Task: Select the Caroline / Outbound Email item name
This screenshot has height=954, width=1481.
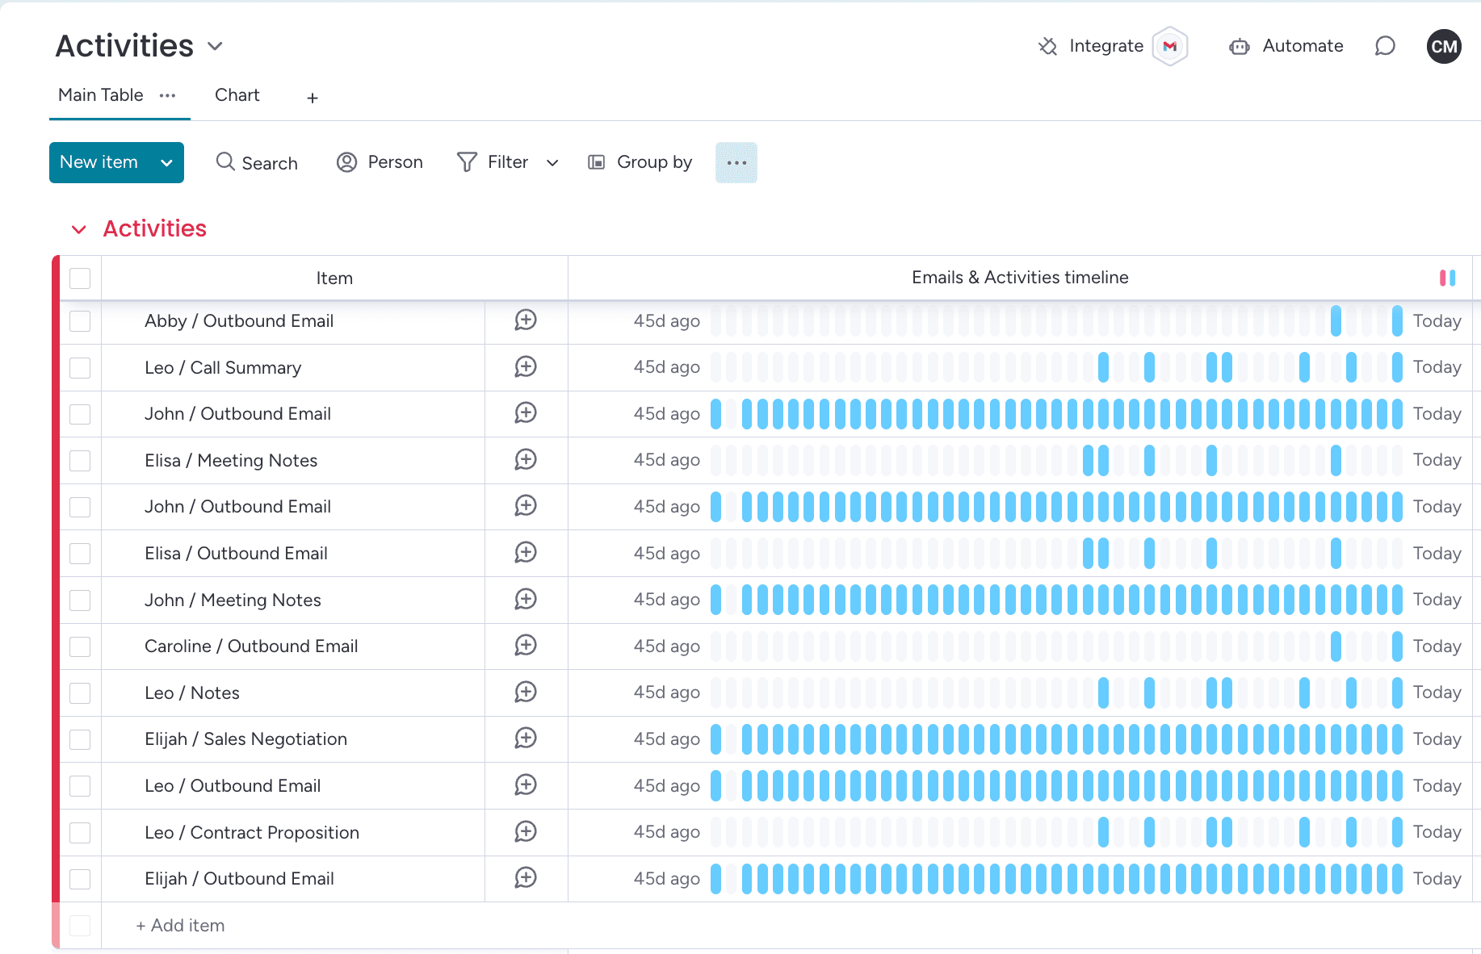Action: coord(251,646)
